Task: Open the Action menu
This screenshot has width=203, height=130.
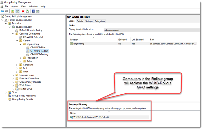Action: coord(15,6)
